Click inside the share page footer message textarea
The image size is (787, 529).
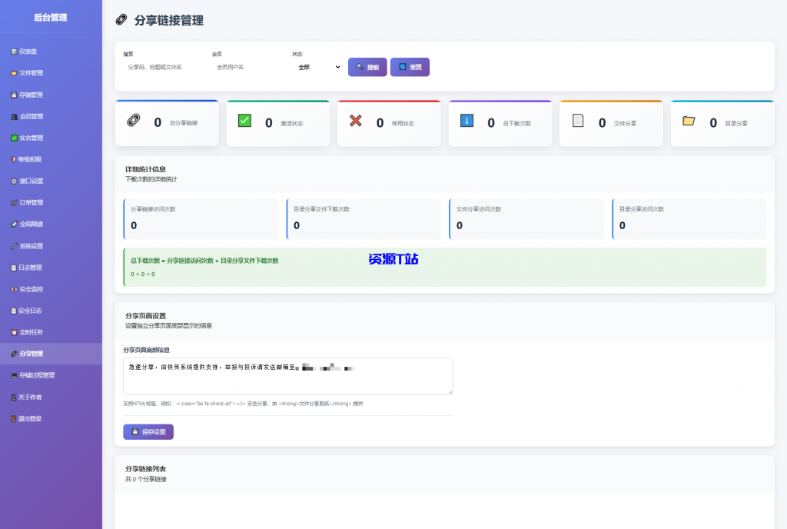tap(287, 376)
